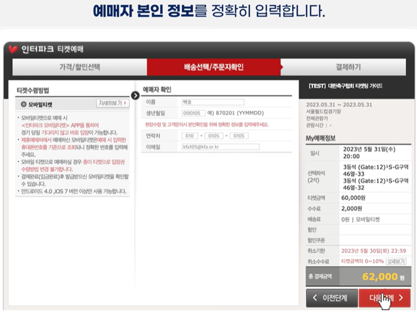Image resolution: width=417 pixels, height=313 pixels.
Task: Click the middle phone number field
Action: 214,136
